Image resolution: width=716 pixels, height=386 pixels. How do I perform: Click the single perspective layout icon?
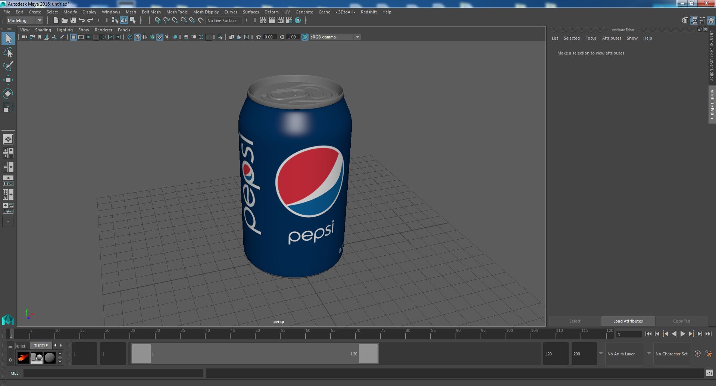(x=8, y=139)
